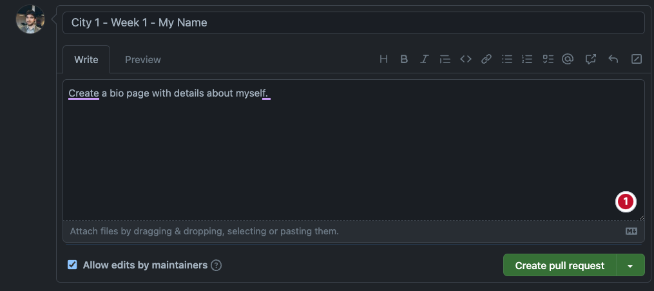Add a hyperlink to the description
654x291 pixels.
(x=486, y=59)
